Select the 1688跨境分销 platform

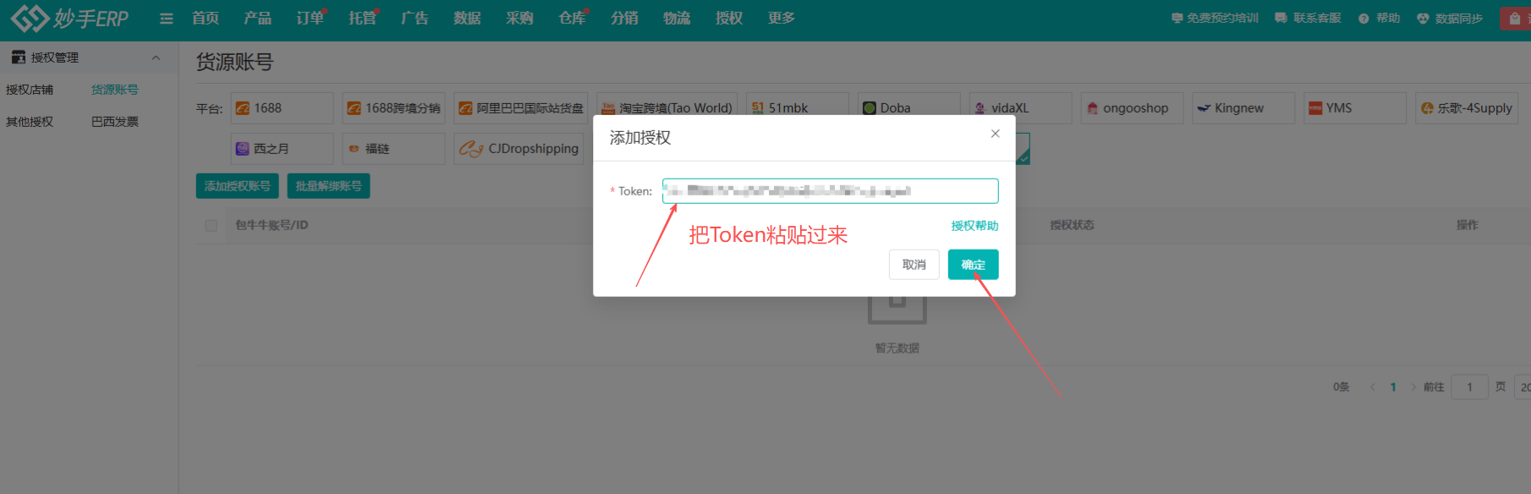(393, 108)
